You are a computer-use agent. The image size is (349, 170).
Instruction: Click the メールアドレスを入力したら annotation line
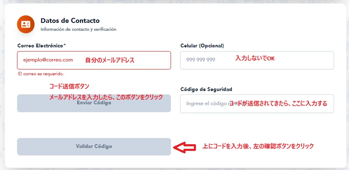pos(106,97)
